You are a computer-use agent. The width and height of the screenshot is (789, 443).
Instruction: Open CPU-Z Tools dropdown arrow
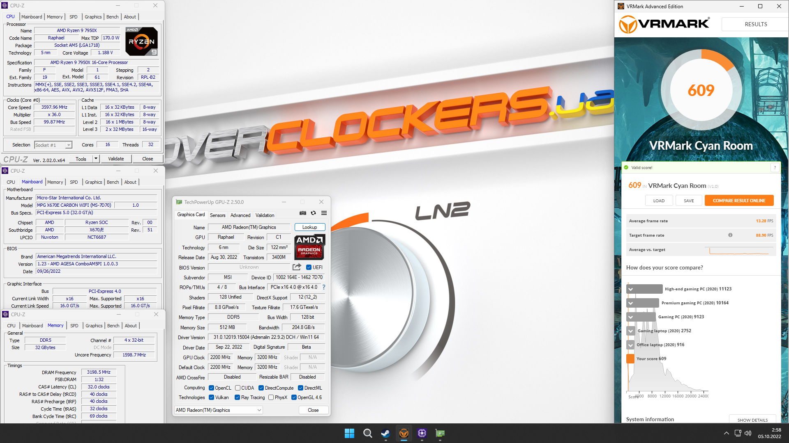[x=96, y=159]
